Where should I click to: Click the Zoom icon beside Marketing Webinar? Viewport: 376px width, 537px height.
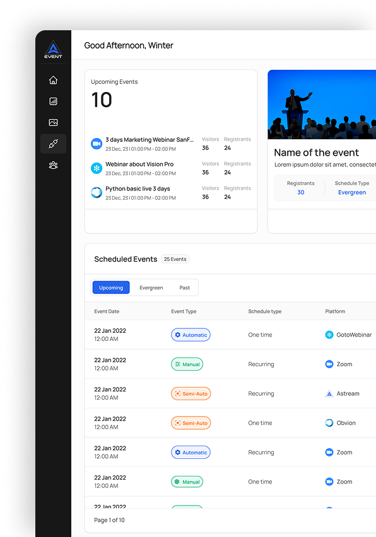(97, 144)
